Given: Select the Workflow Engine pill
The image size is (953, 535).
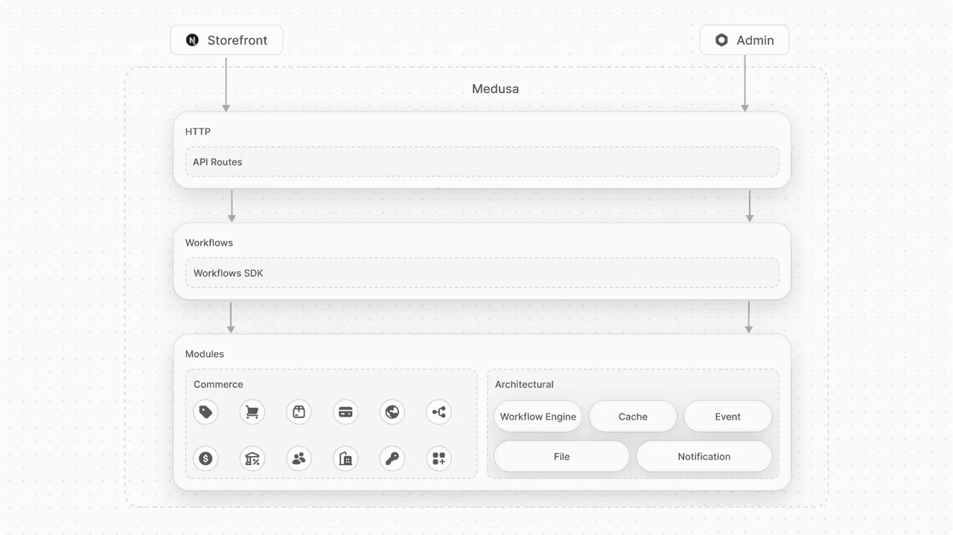Looking at the screenshot, I should click(x=538, y=417).
